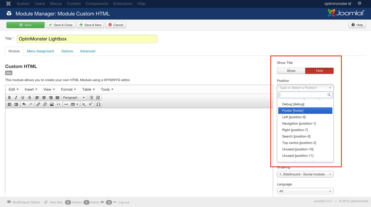This screenshot has width=371, height=207.
Task: Open optinmonster site link
Action: (x=338, y=4)
